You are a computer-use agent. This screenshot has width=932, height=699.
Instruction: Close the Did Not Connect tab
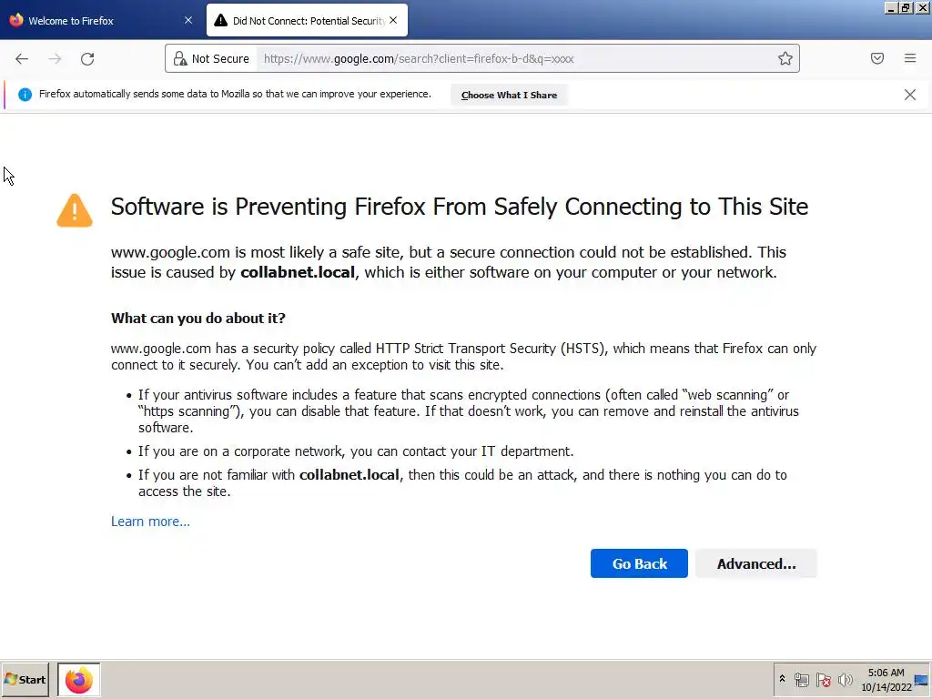[x=393, y=20]
